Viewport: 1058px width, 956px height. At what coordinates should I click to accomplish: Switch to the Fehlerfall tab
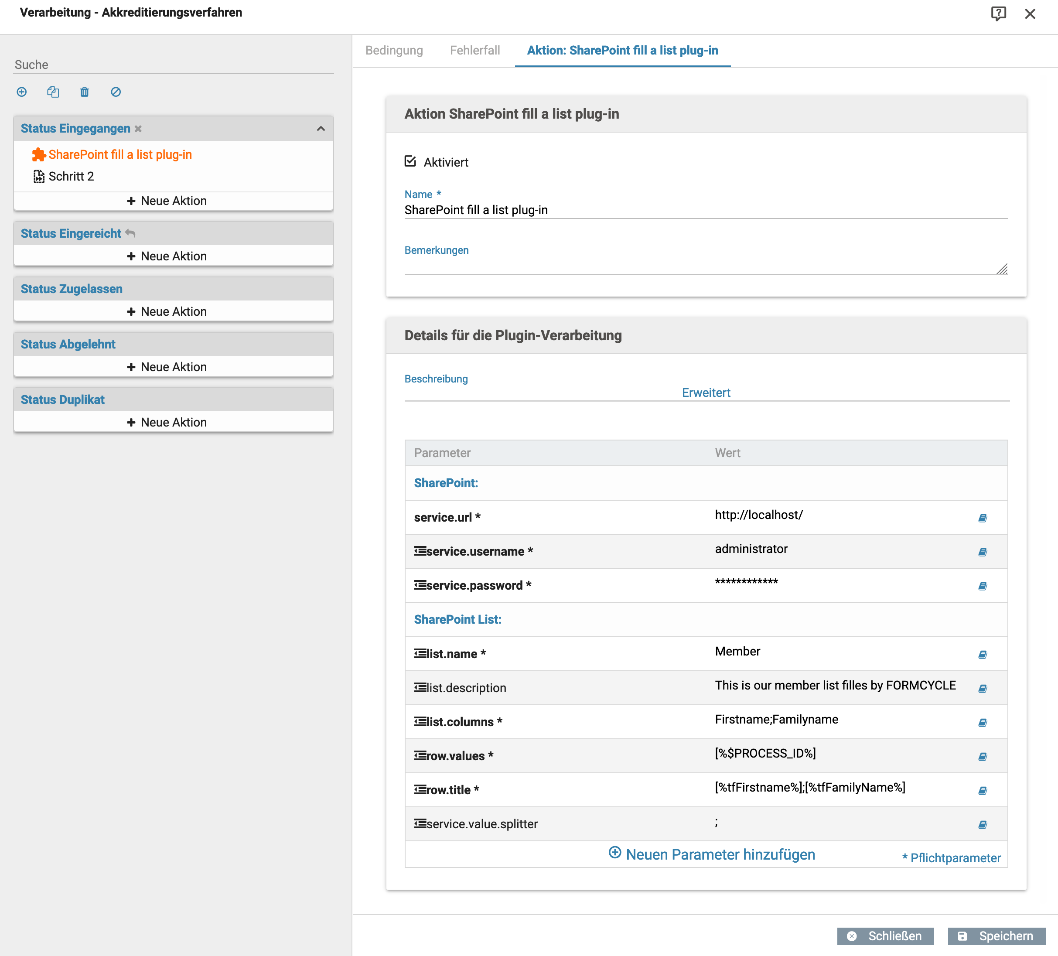[x=474, y=50]
